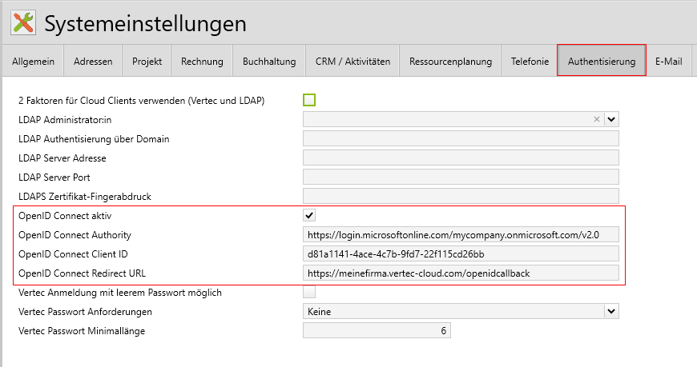Select the Projekt tab
Screen dimensions: 697x367
click(x=147, y=62)
